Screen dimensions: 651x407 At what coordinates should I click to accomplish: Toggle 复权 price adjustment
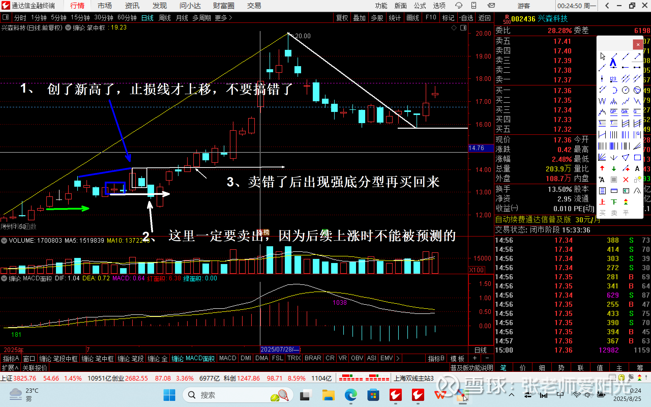pos(342,18)
